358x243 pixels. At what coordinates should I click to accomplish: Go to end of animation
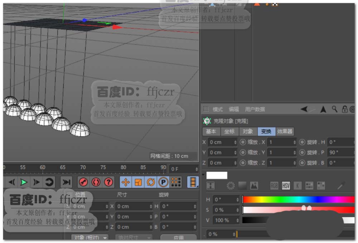[67, 182]
